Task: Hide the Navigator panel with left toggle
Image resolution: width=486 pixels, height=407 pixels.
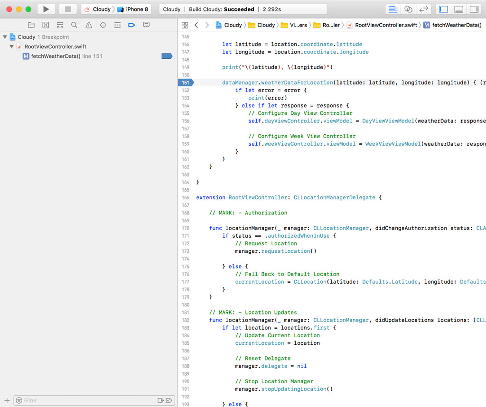Action: (445, 9)
